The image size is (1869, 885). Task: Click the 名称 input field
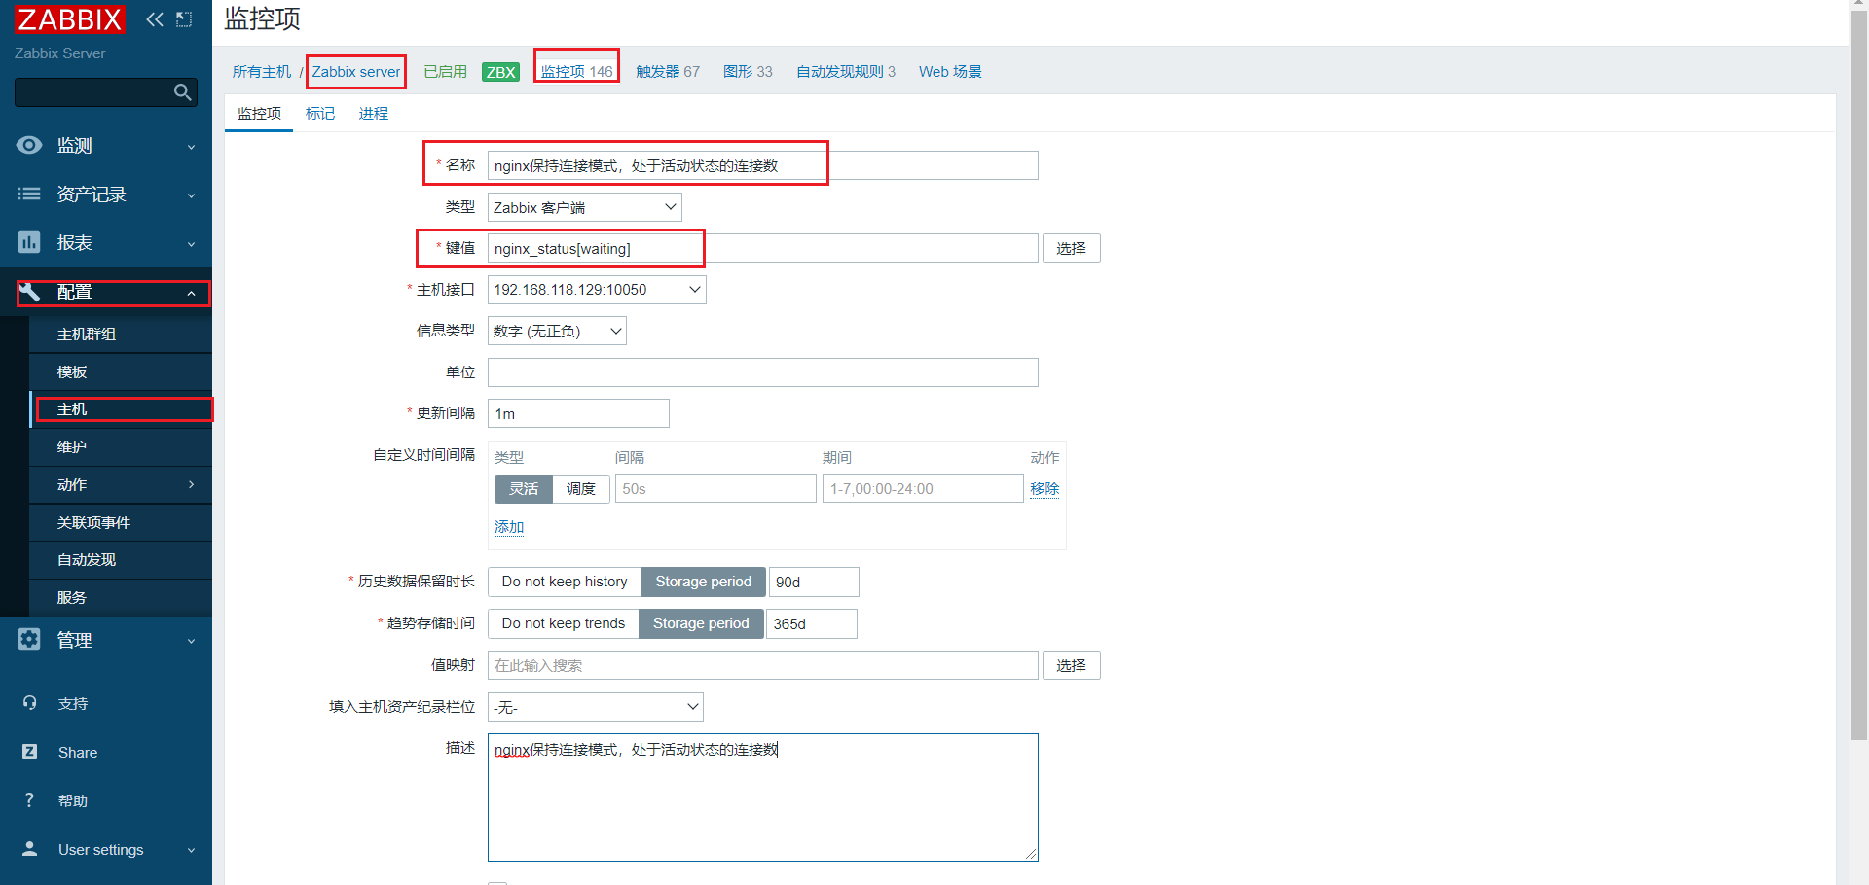[x=763, y=165]
